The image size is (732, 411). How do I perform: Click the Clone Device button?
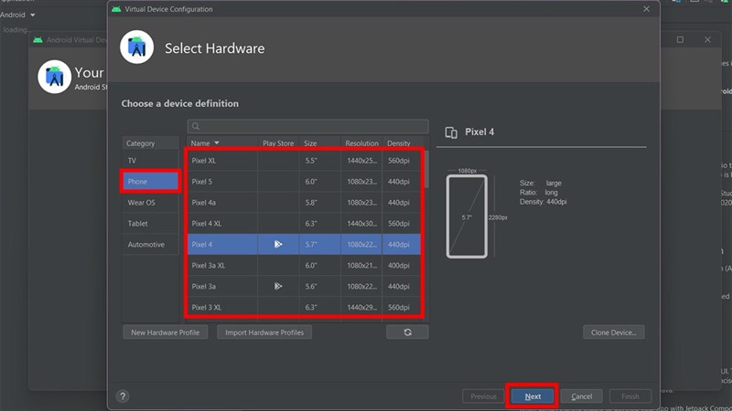coord(613,332)
